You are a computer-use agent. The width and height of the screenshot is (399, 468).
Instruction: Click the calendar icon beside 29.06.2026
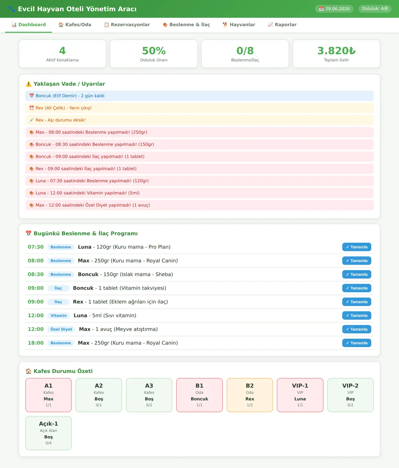pos(321,9)
